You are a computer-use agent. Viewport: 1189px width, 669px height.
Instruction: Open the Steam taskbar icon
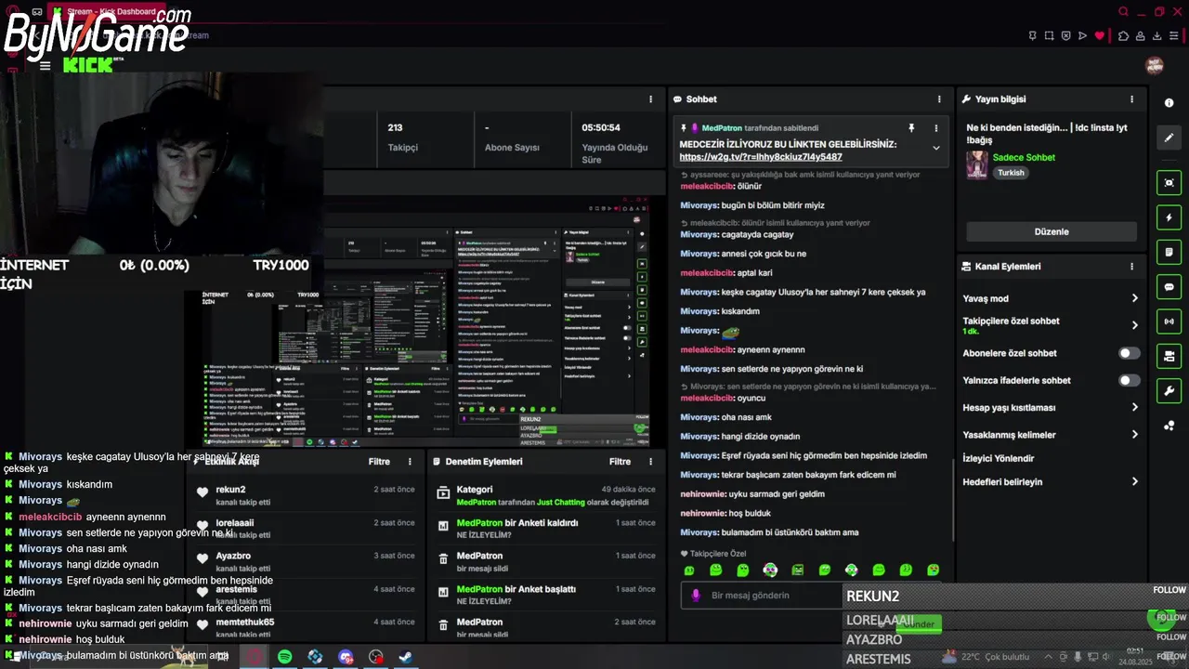406,657
